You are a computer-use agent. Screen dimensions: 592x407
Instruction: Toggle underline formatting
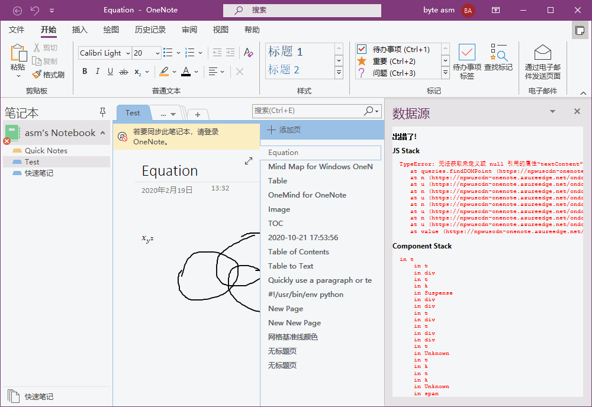click(110, 72)
